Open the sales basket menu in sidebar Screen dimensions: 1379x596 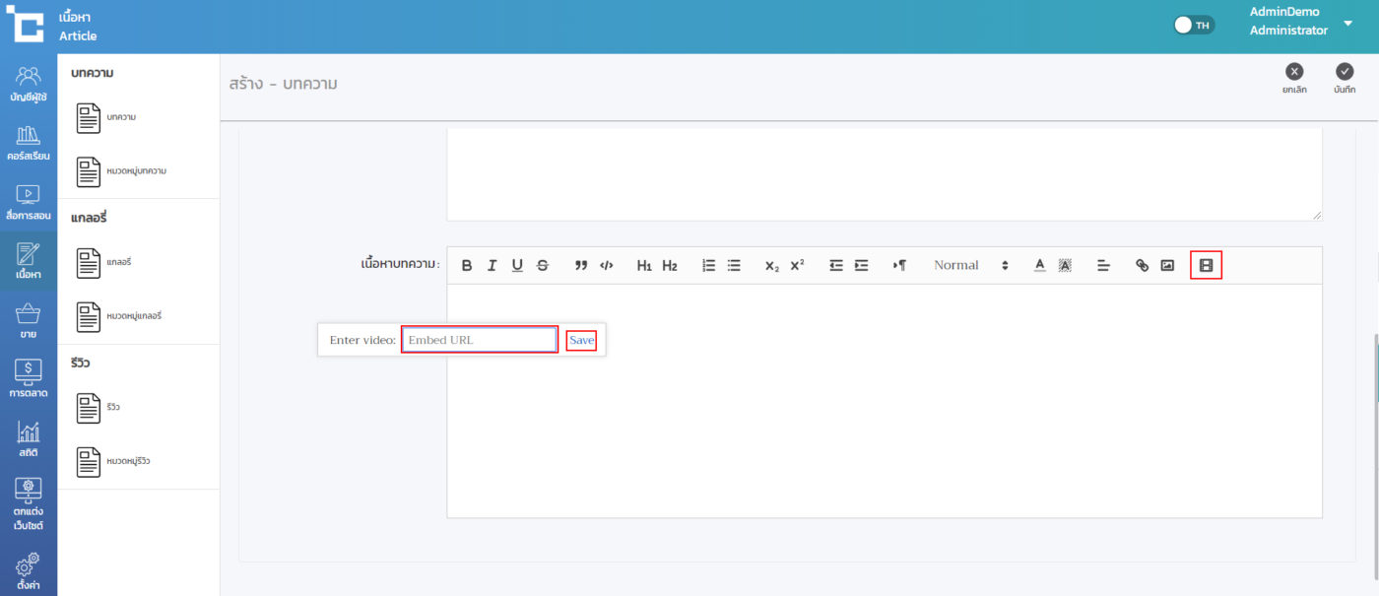[x=29, y=321]
